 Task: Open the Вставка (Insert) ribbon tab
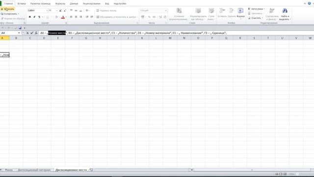coord(22,3)
